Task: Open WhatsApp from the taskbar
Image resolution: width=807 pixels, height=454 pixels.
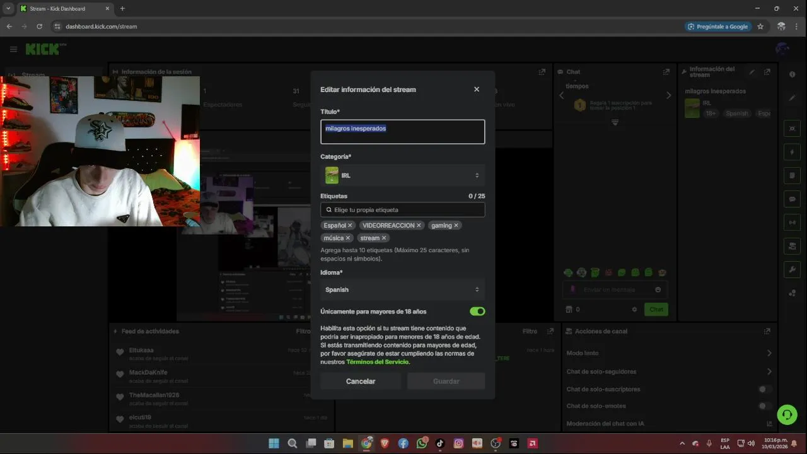Action: point(421,443)
